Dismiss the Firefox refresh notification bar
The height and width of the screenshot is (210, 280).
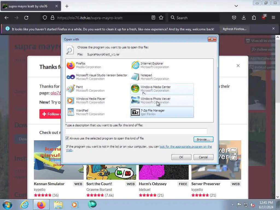[x=273, y=28]
